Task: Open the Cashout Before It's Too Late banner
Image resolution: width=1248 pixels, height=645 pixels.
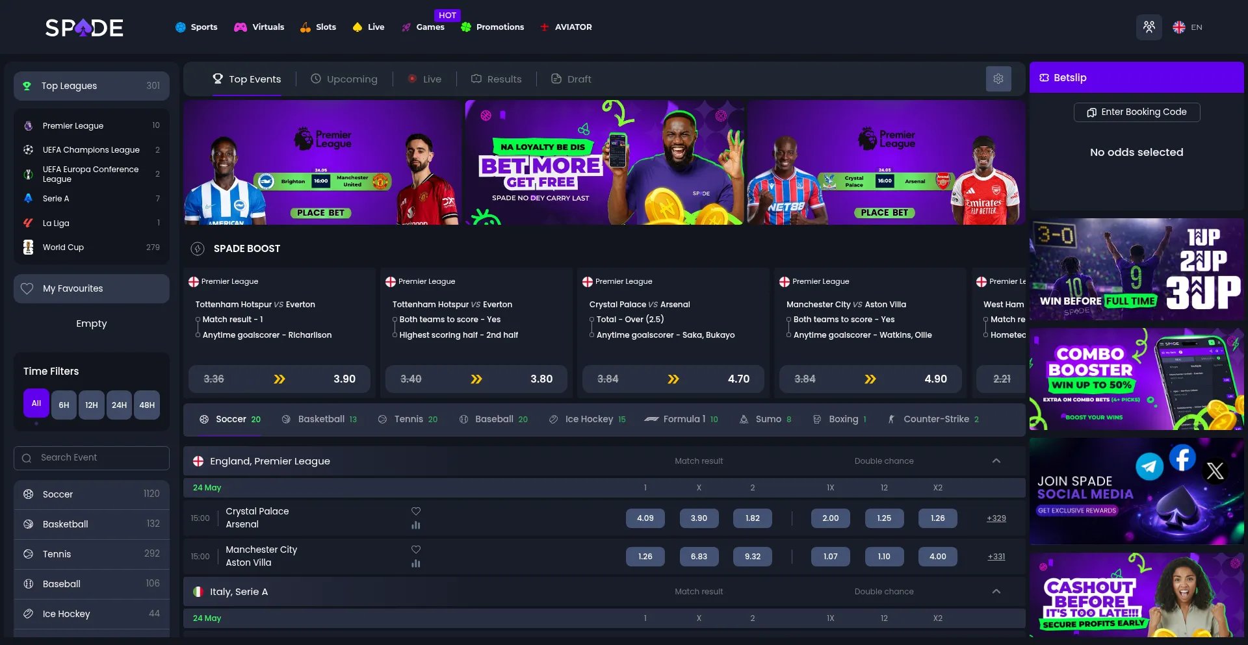Action: click(1137, 595)
